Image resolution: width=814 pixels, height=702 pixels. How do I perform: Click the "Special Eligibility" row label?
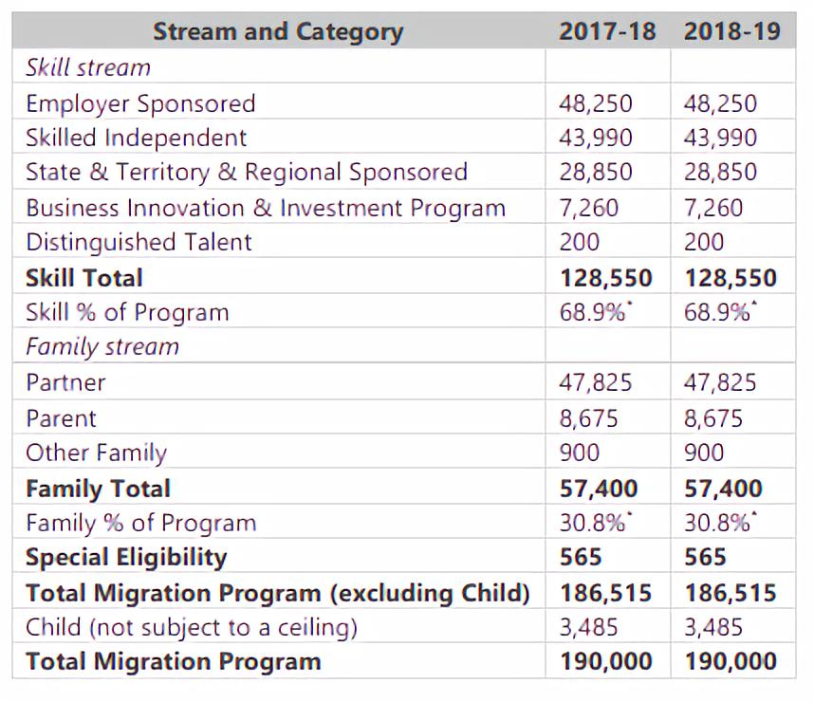[x=126, y=558]
